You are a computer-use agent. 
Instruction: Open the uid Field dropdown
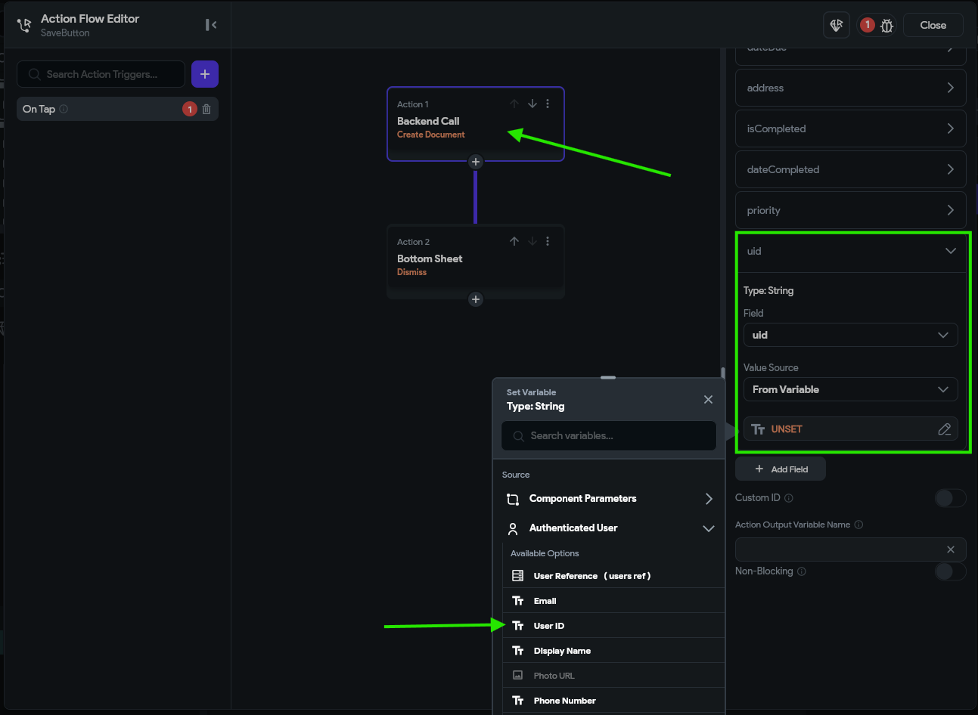(851, 335)
